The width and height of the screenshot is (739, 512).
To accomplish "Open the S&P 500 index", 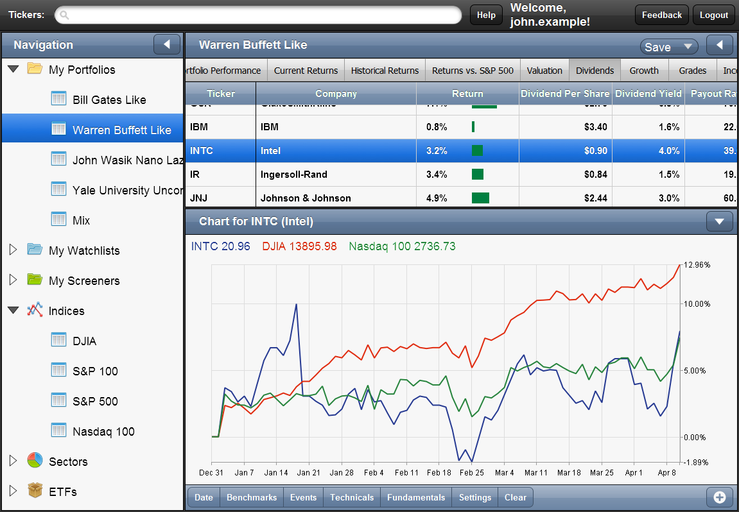I will tap(95, 401).
